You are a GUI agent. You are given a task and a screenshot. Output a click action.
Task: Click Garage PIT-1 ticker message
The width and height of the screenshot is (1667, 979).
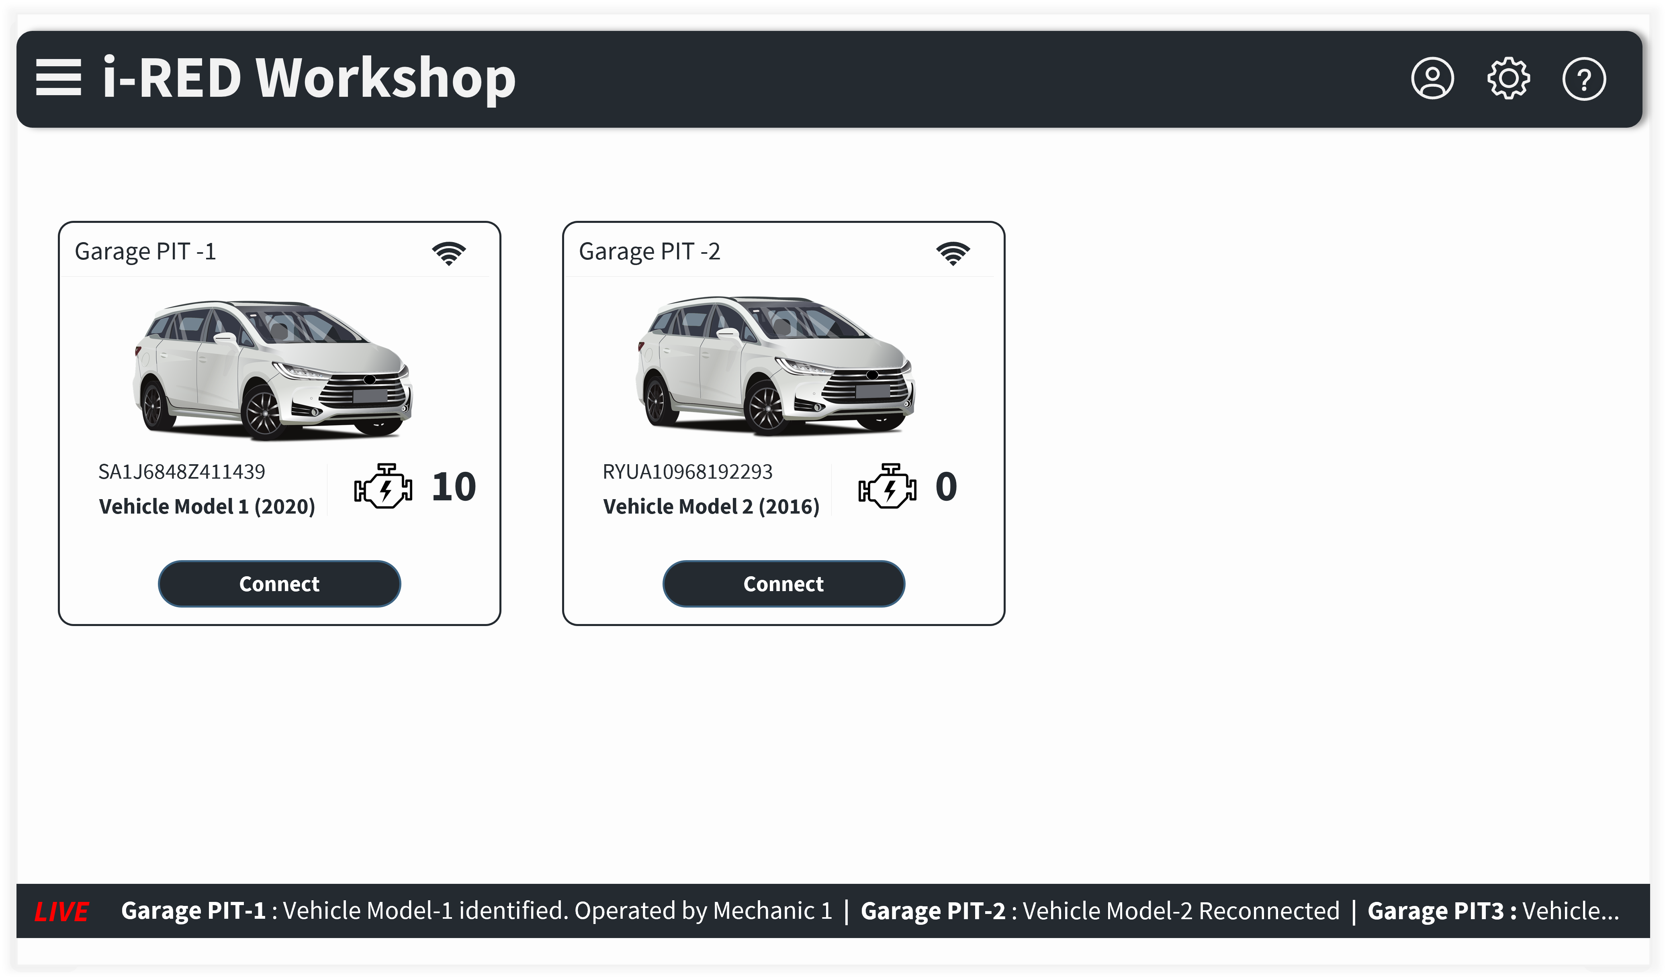tap(476, 911)
